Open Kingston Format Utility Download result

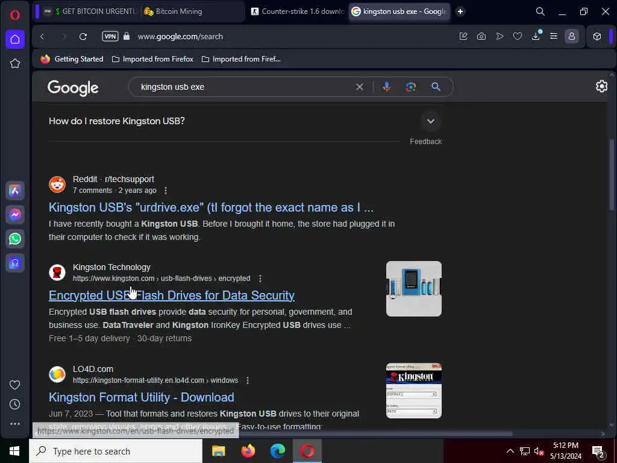click(x=141, y=397)
